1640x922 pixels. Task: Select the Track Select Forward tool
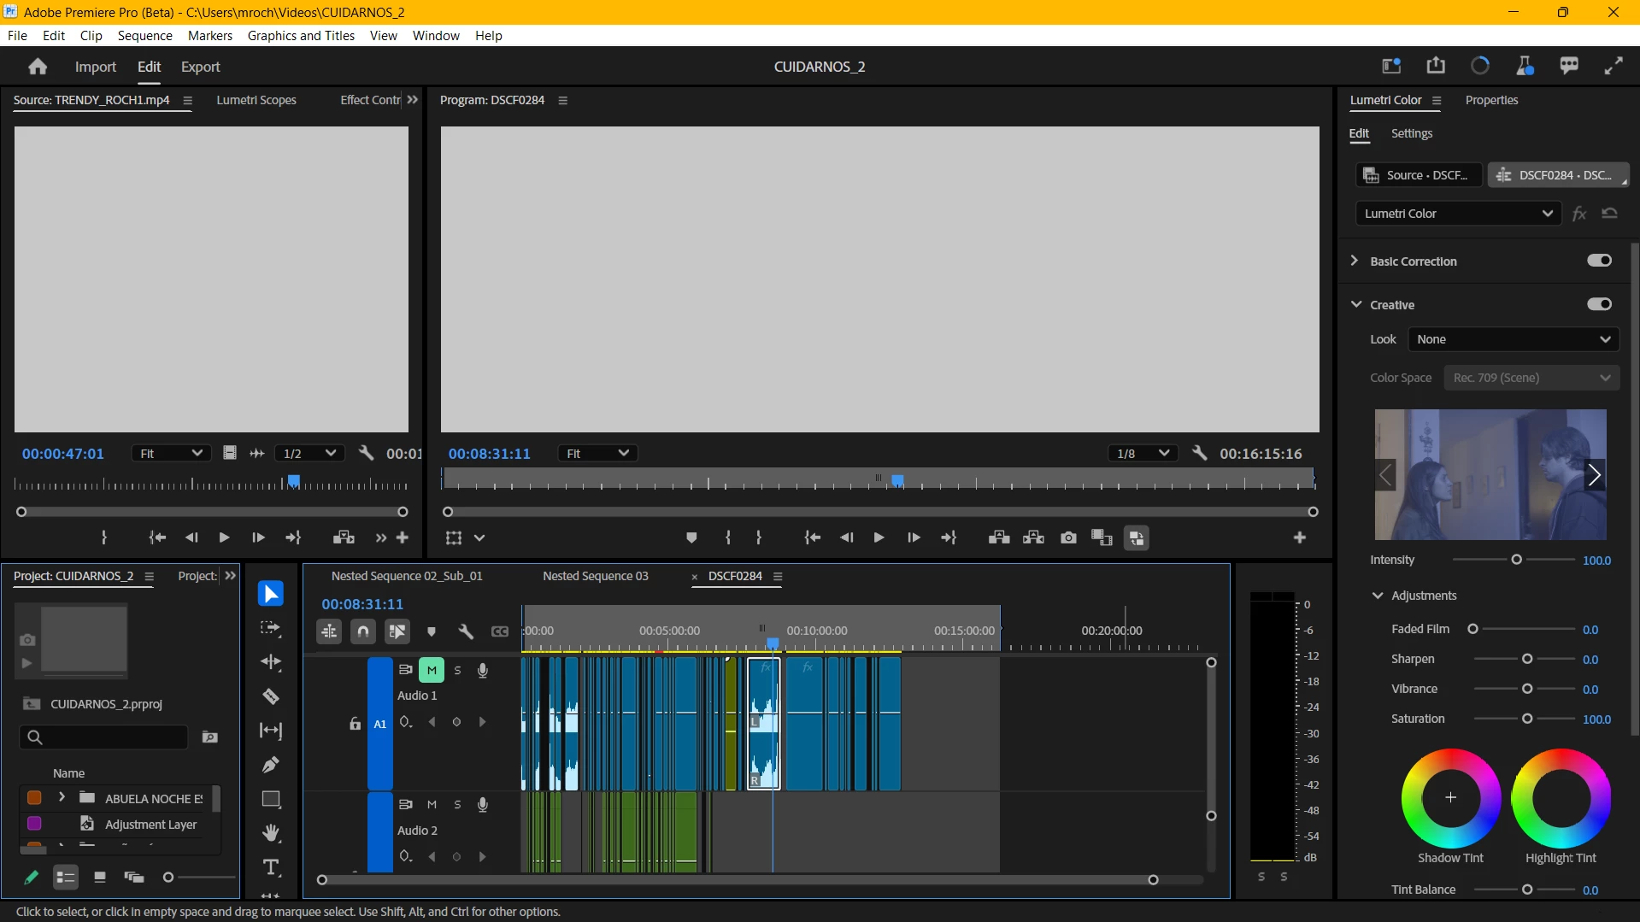271,628
